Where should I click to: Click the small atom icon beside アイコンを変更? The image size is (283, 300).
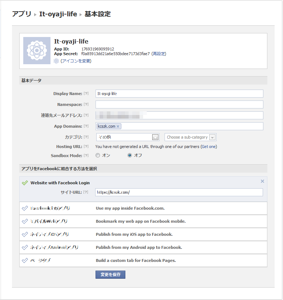pos(56,61)
